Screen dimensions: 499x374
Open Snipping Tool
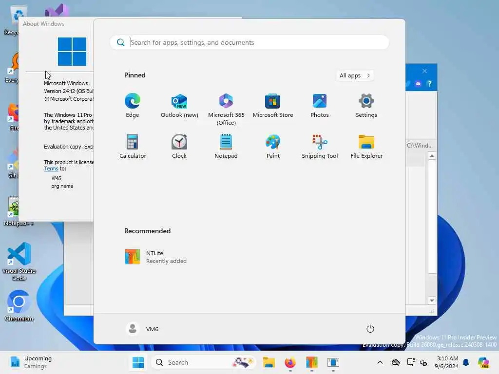[320, 146]
